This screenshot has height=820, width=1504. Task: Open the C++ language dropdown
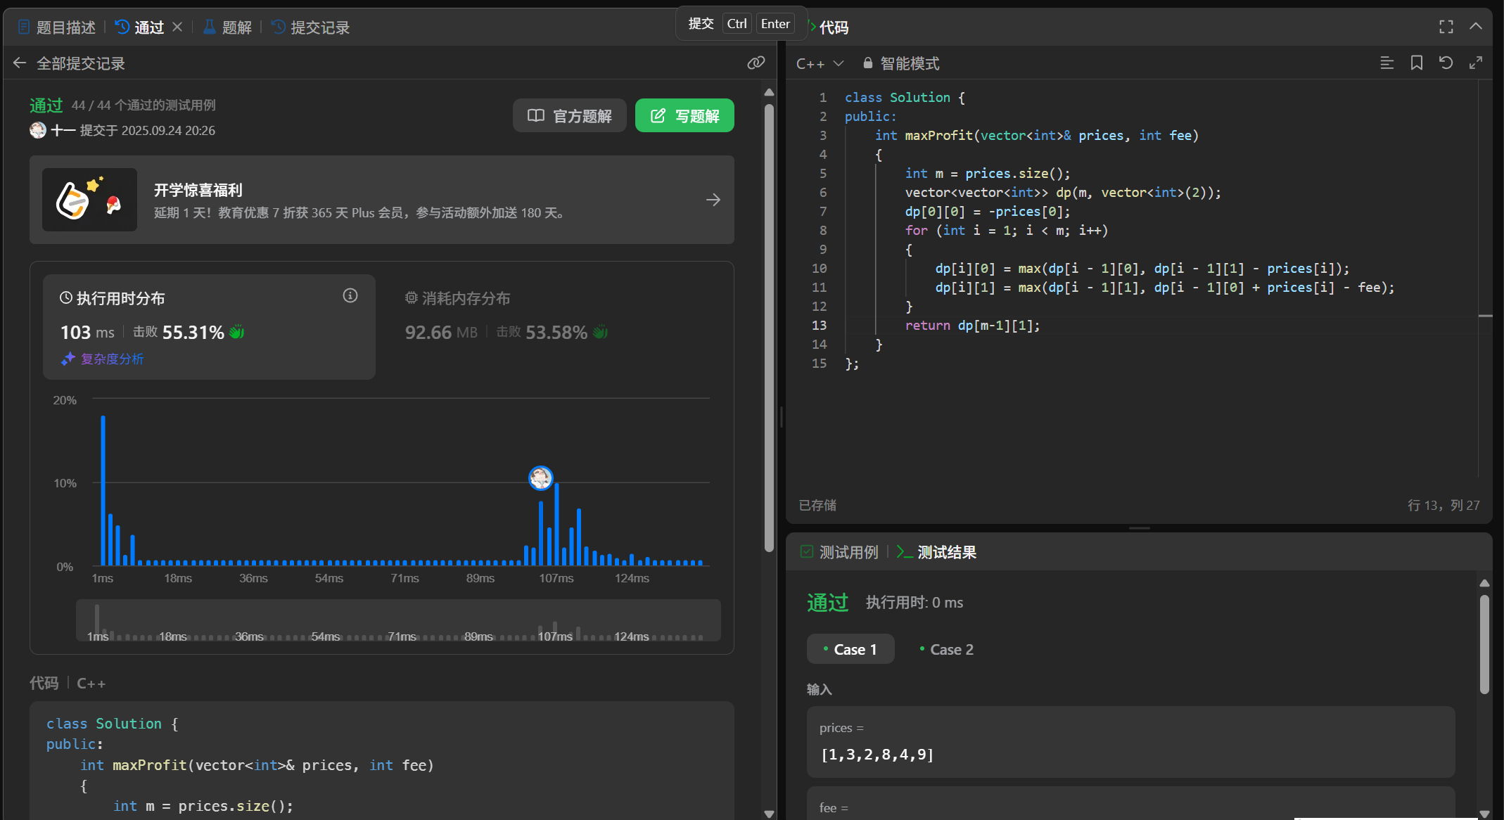pos(820,63)
